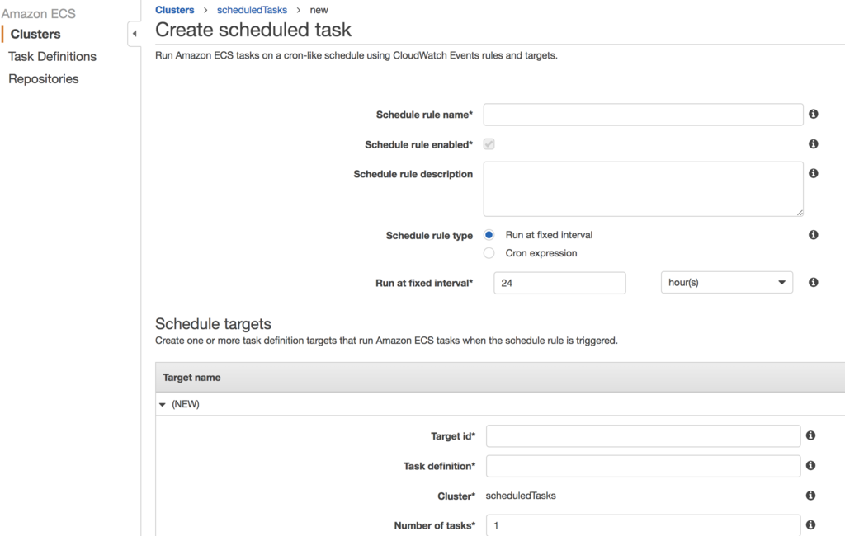View info for Number of tasks

(x=810, y=524)
